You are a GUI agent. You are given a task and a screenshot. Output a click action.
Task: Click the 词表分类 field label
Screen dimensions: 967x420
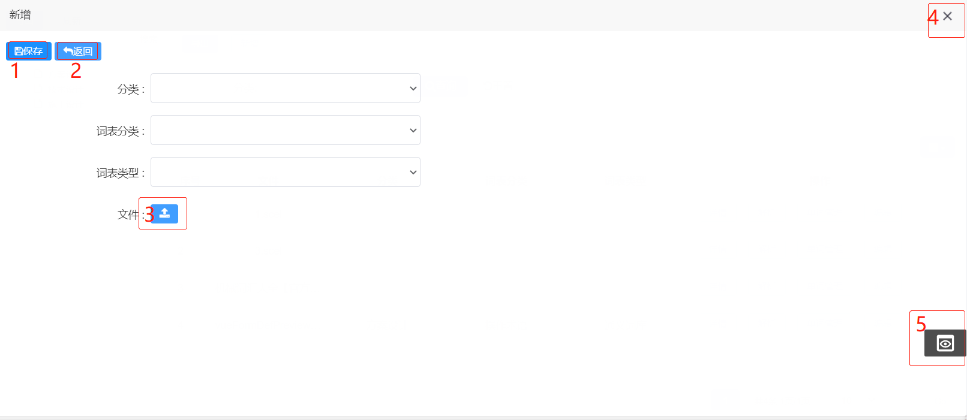coord(119,131)
